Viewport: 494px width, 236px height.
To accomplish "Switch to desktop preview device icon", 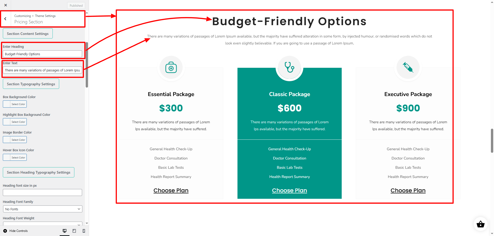I will tap(65, 231).
